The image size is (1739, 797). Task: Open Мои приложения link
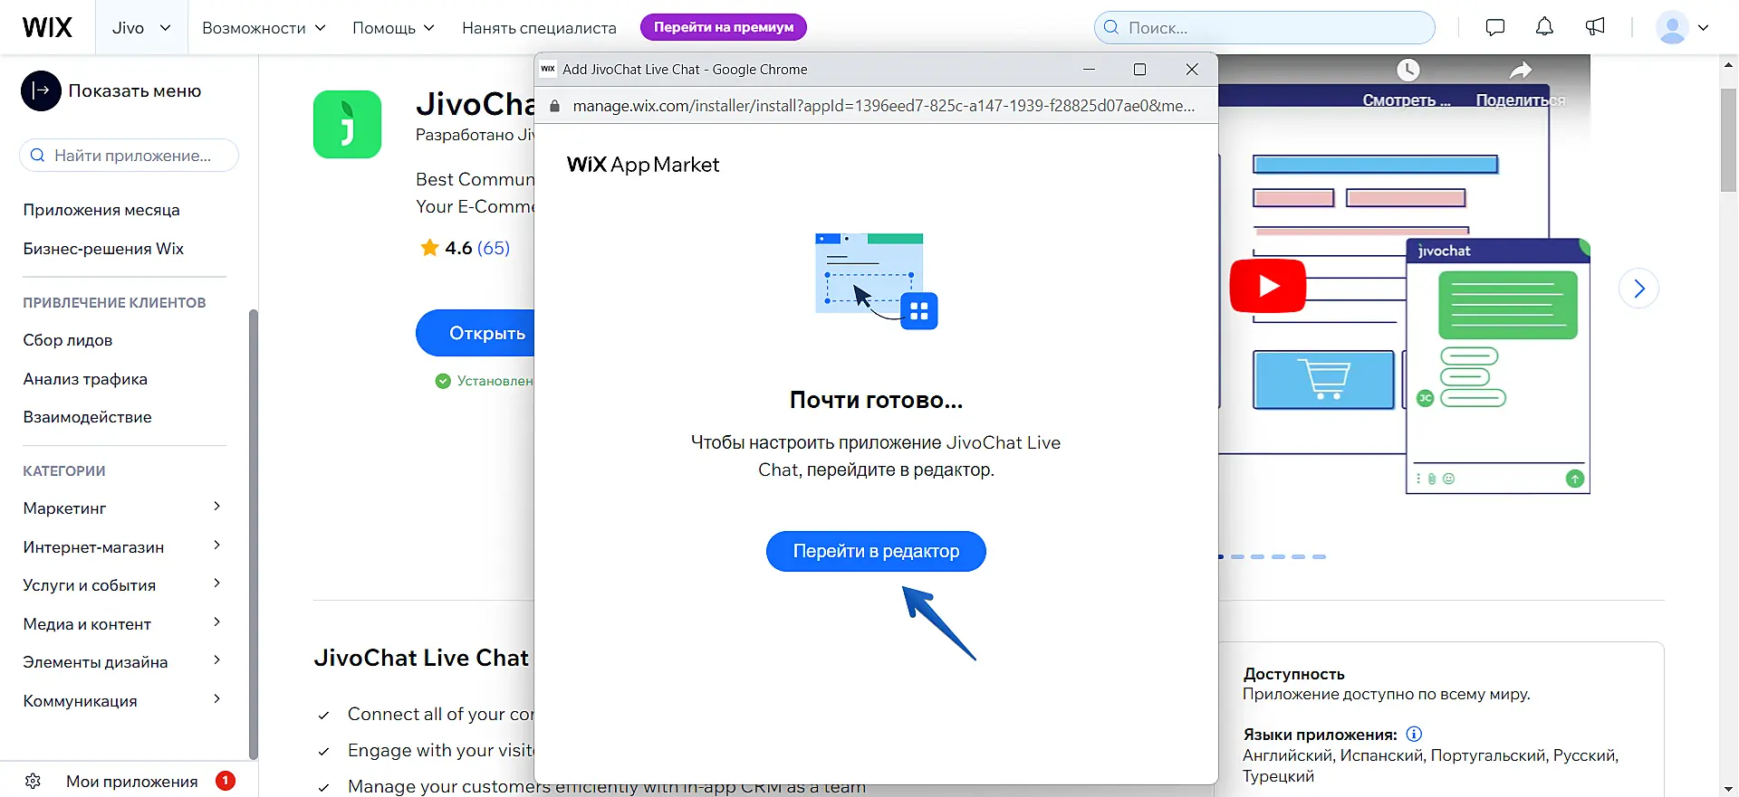tap(132, 781)
